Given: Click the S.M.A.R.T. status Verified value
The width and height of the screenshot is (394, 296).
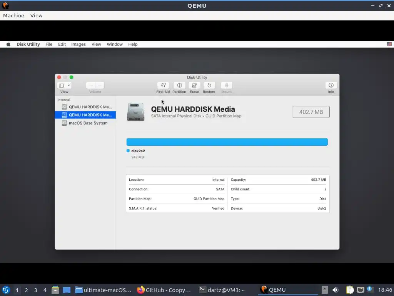Looking at the screenshot, I should [x=218, y=209].
